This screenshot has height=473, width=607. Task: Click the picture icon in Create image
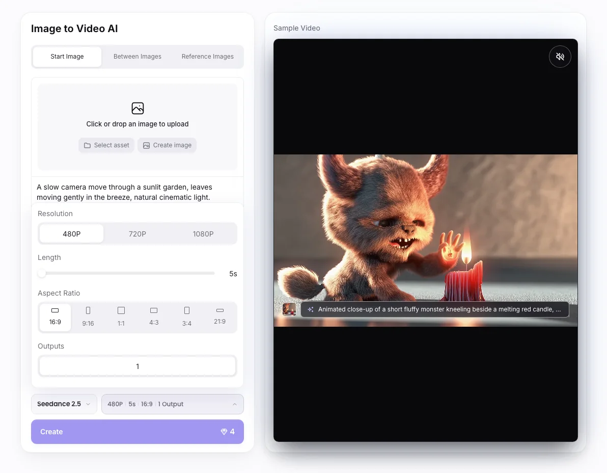146,145
